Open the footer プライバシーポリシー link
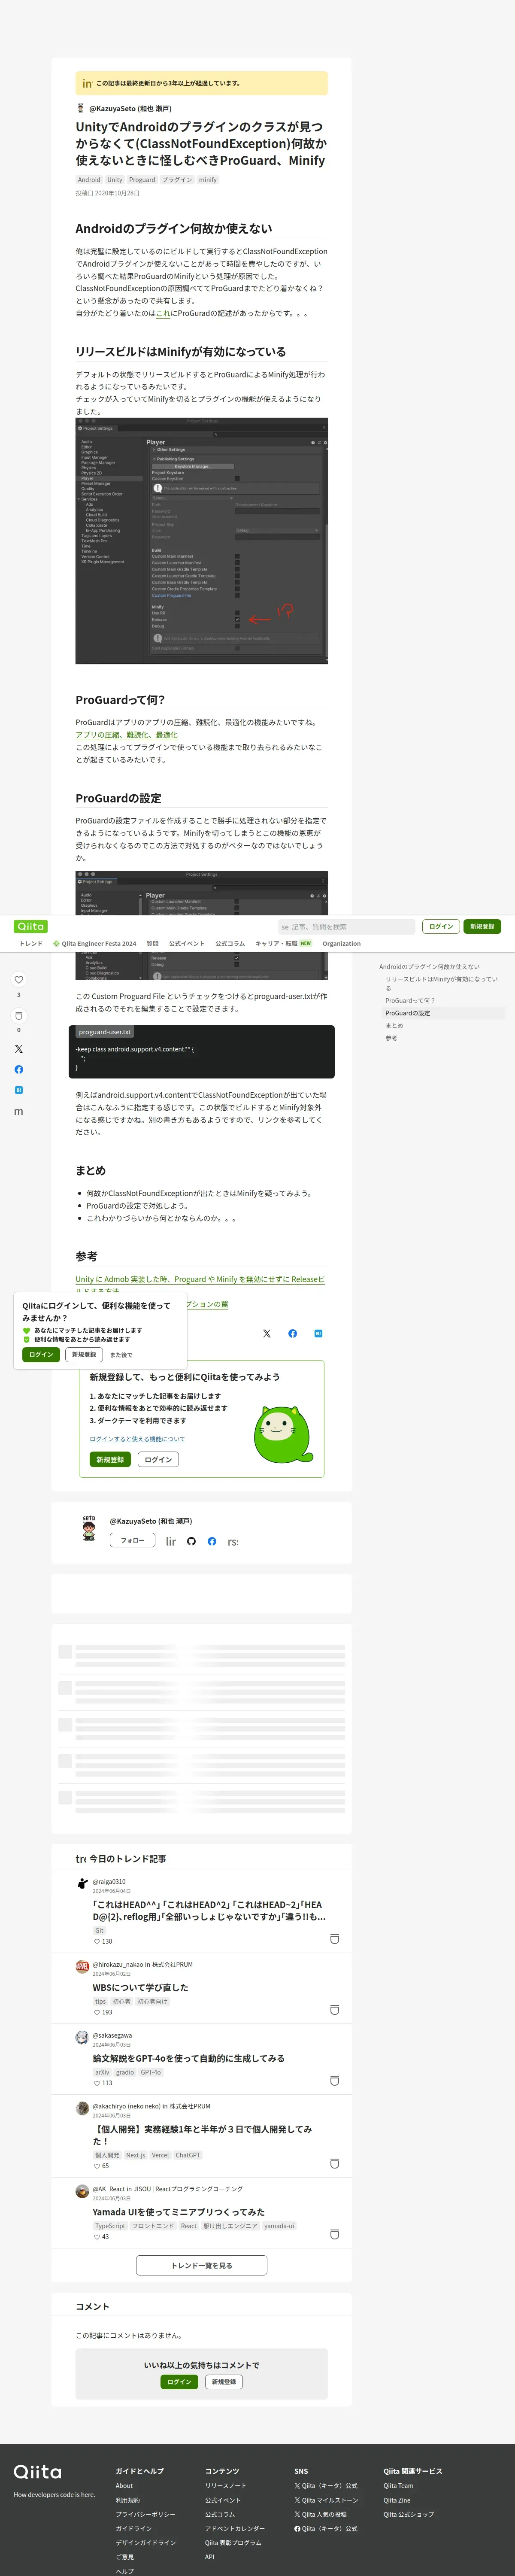 pyautogui.click(x=145, y=2514)
